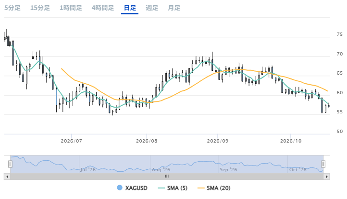Image resolution: width=347 pixels, height=199 pixels.
Task: Select the 15分足 timeframe tab
Action: point(40,8)
